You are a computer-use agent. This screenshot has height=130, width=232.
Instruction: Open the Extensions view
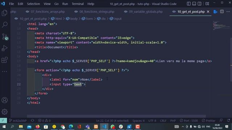[x=4, y=60]
